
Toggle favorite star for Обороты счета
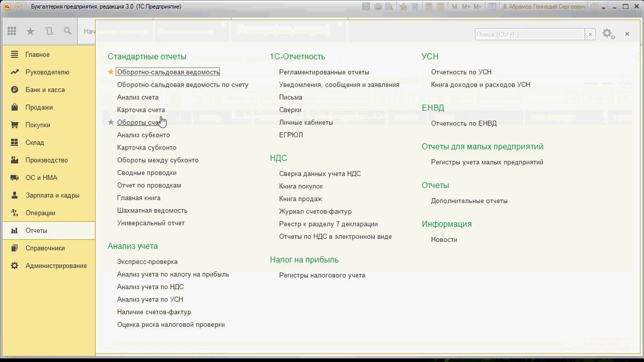click(111, 122)
